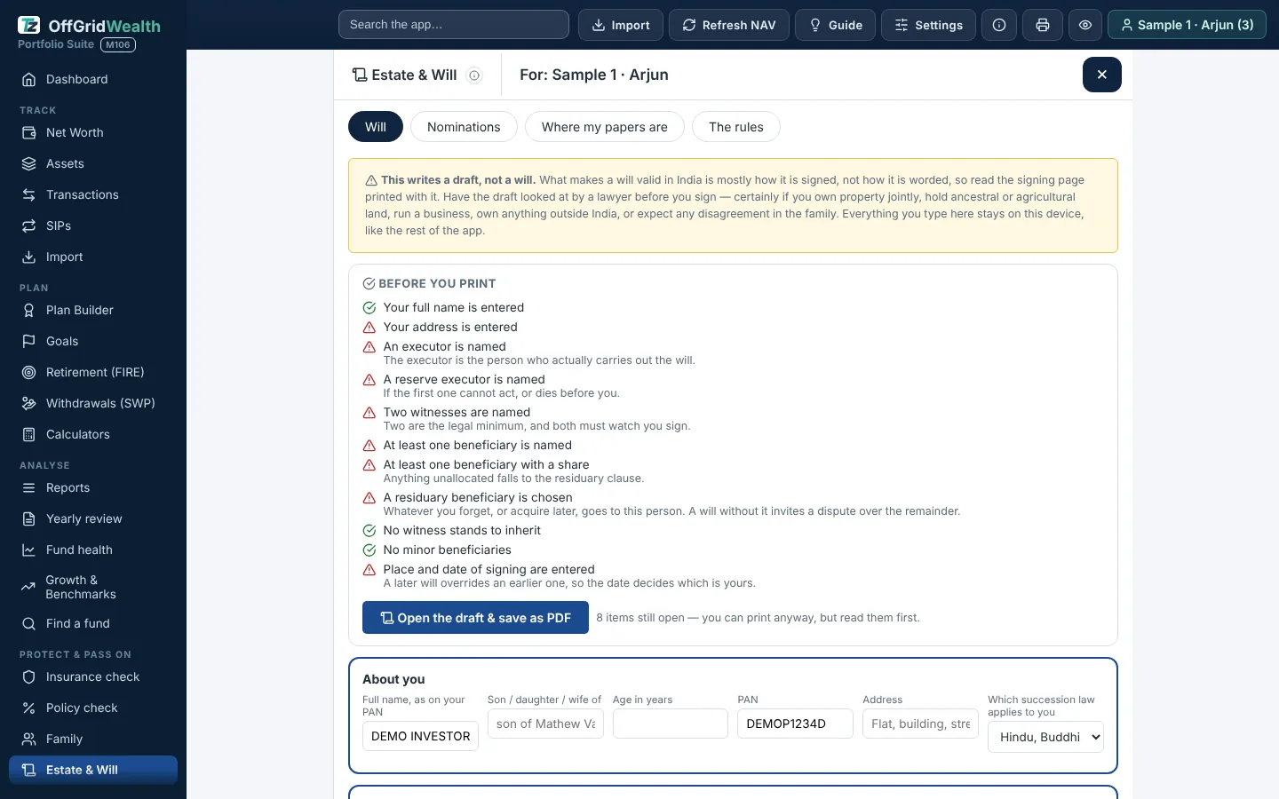Close the Estate & Will panel
Image resolution: width=1279 pixels, height=799 pixels.
(1102, 75)
